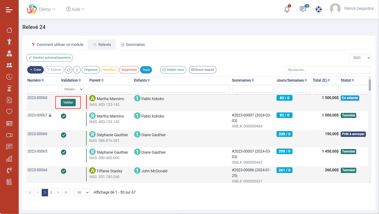Click the Numéro filter input
The image size is (379, 214).
coord(43,89)
